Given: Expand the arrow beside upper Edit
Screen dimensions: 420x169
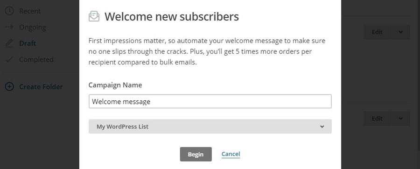Looking at the screenshot, I should pyautogui.click(x=400, y=32).
